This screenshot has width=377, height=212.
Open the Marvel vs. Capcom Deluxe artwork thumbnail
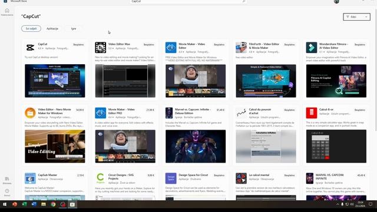[196, 147]
